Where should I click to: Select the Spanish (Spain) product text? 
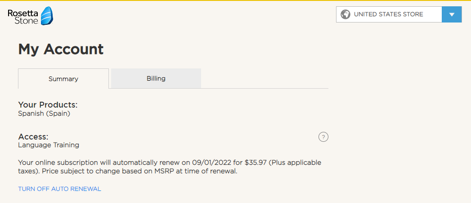point(44,114)
